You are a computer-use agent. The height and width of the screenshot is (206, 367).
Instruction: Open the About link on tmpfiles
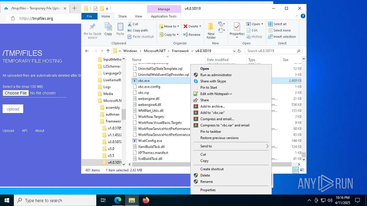[40, 130]
